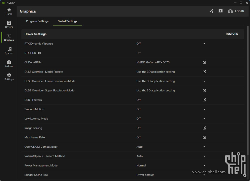Click the Driver Settings heading

pyautogui.click(x=35, y=34)
